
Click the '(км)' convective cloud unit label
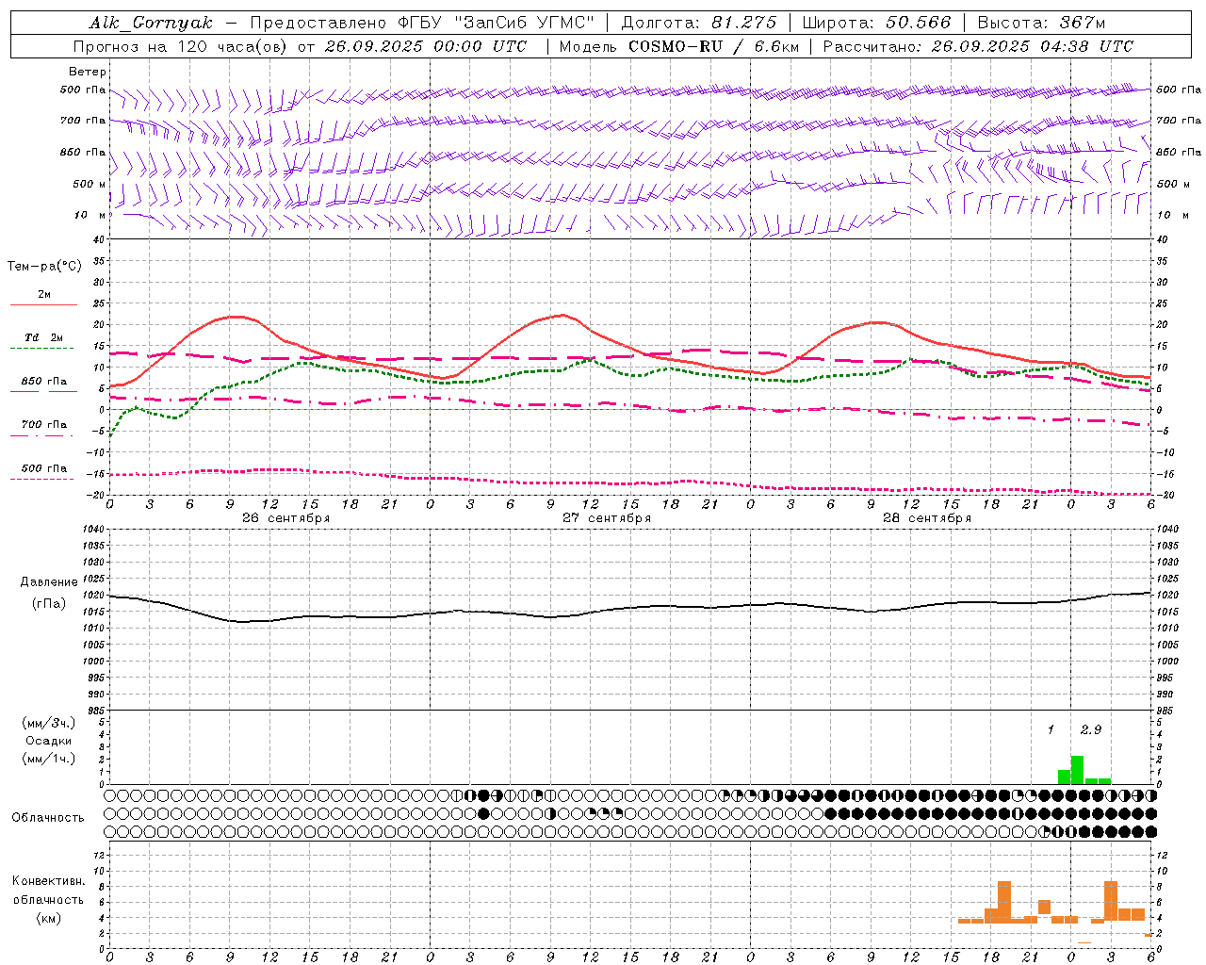coord(49,918)
